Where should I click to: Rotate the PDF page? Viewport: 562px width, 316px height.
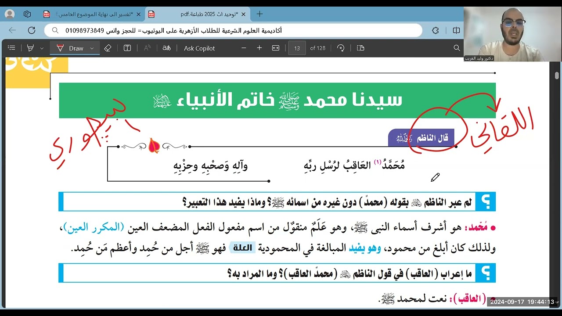[341, 48]
